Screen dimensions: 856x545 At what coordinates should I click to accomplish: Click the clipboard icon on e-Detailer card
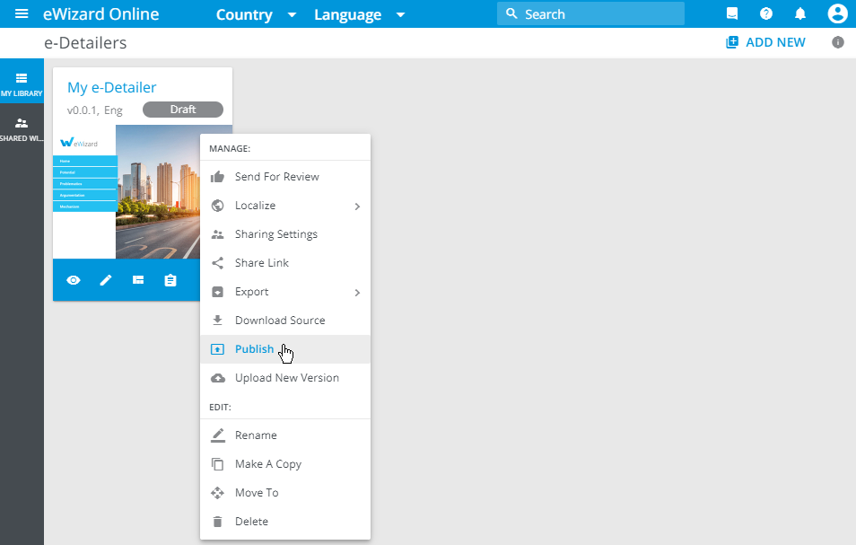[170, 280]
